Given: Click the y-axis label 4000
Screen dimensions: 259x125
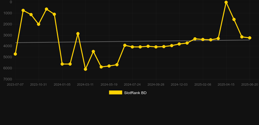Looking at the screenshot, I should click(8, 46).
